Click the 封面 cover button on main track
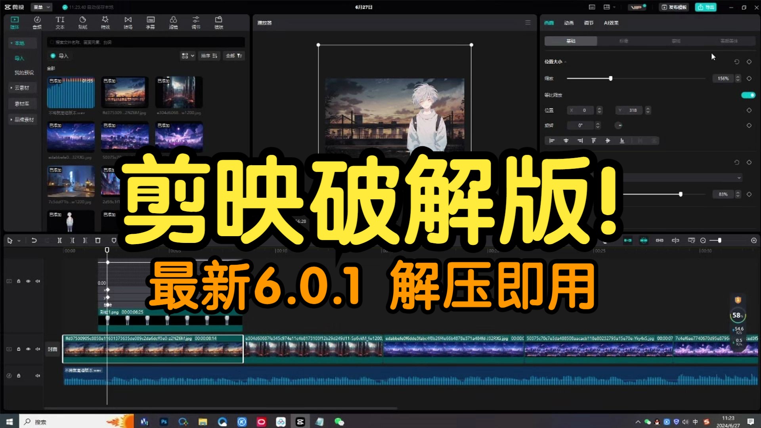Image resolution: width=761 pixels, height=428 pixels. coord(52,349)
